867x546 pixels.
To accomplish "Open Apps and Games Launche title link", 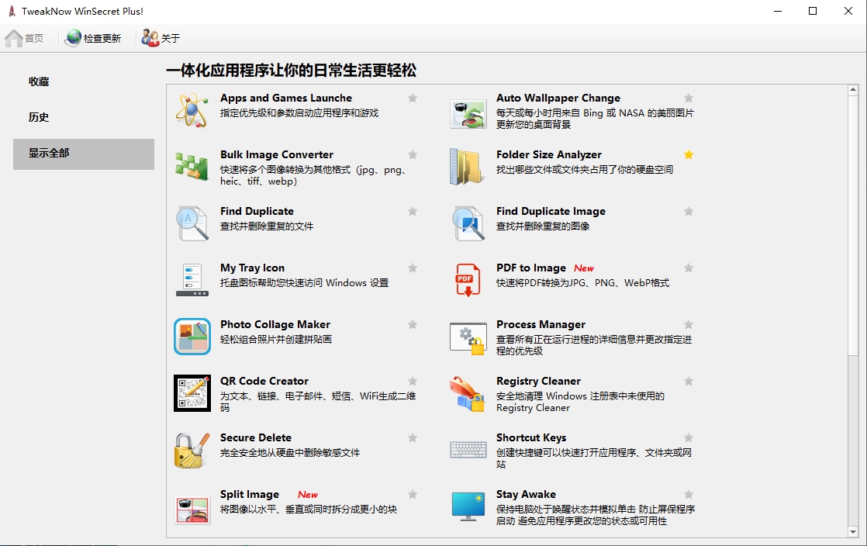I will coord(286,98).
